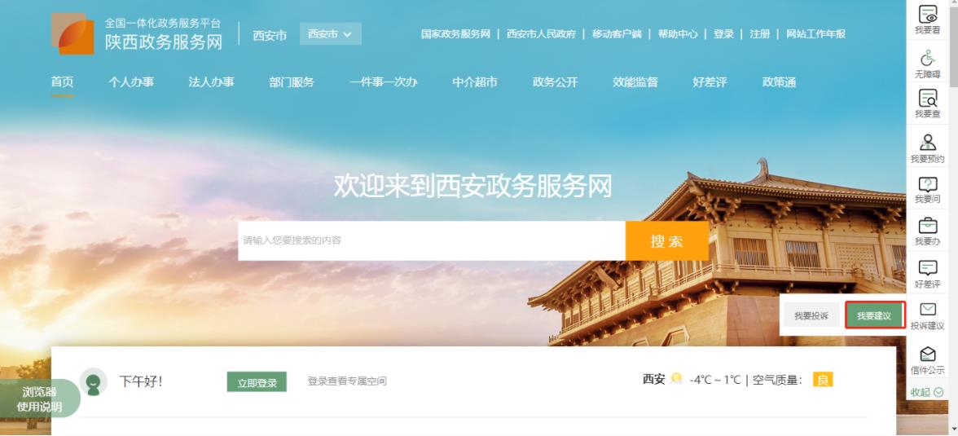The image size is (958, 436).
Task: Open the 投诉建议 envelope icon
Action: click(927, 310)
